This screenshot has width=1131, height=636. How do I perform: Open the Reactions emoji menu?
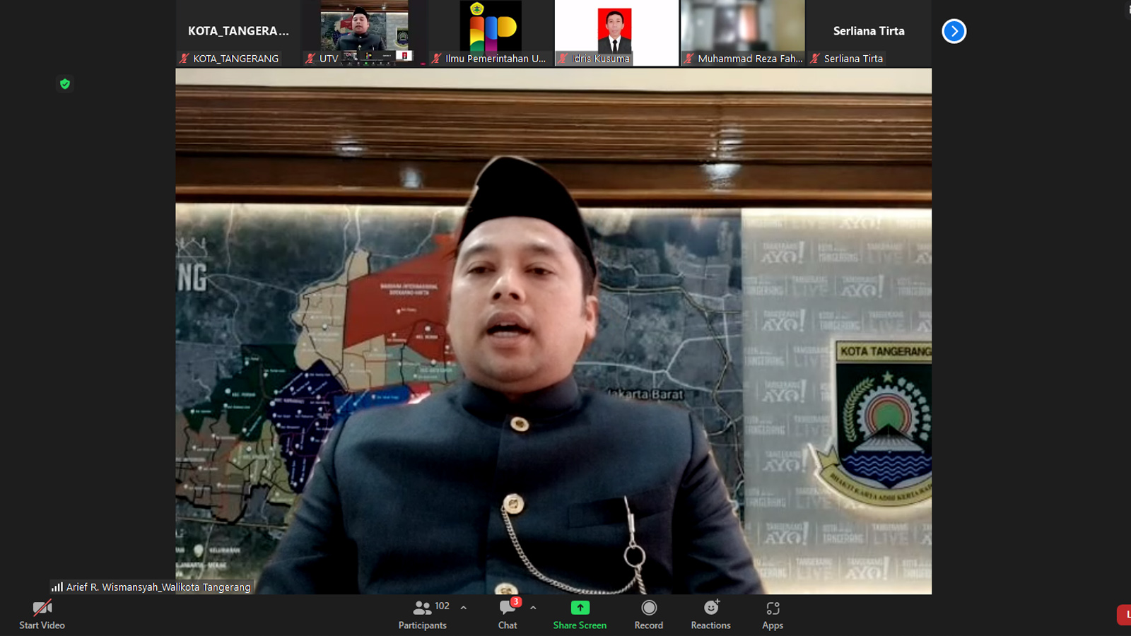[710, 608]
